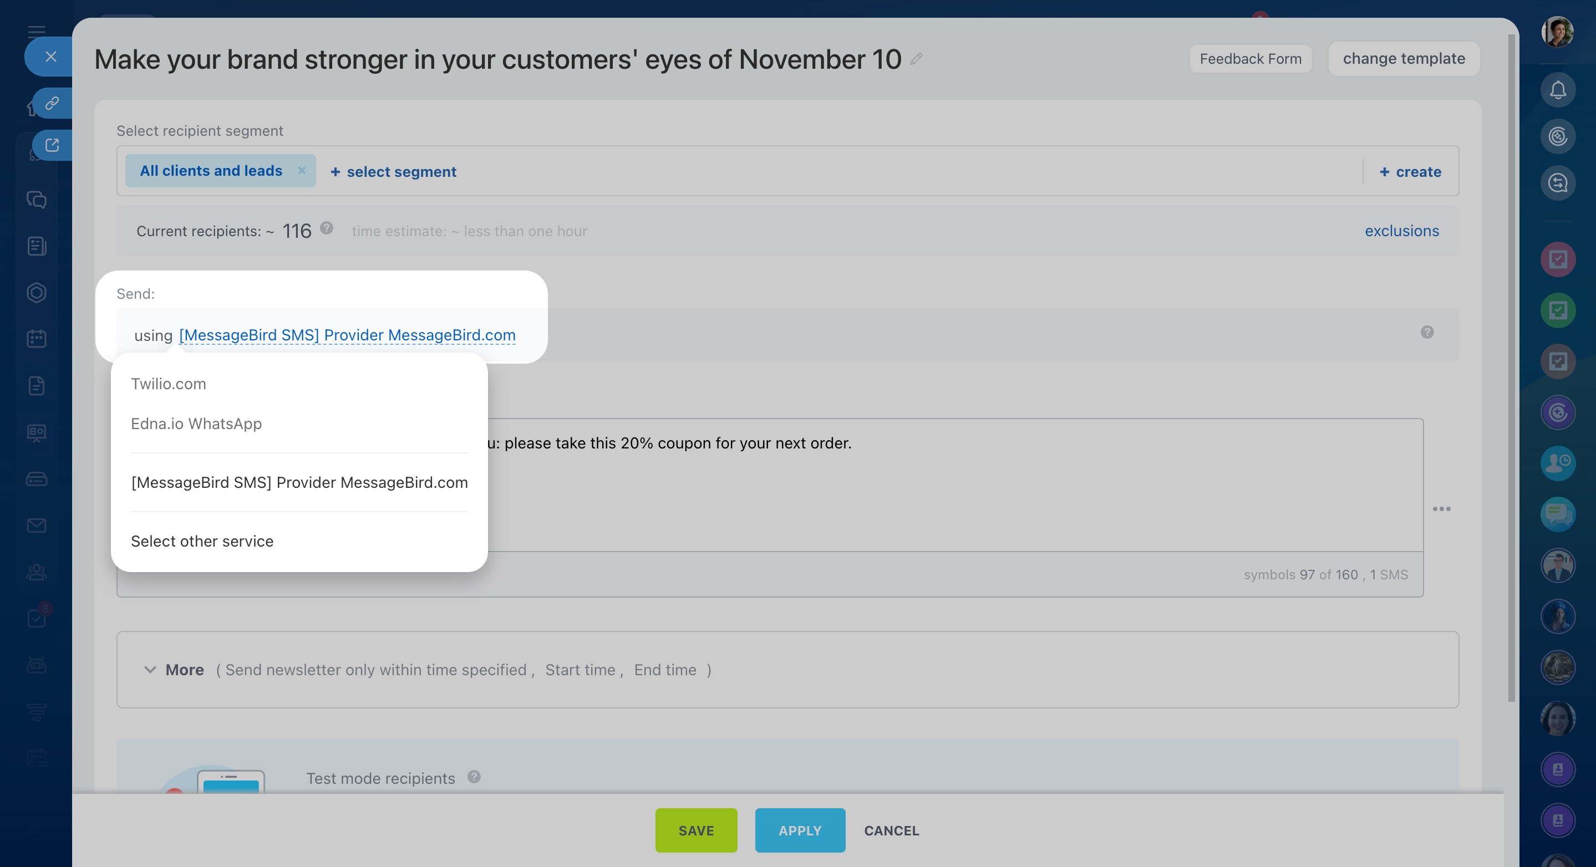Screen dimensions: 1596x867
Task: Click + select segment
Action: click(x=393, y=171)
